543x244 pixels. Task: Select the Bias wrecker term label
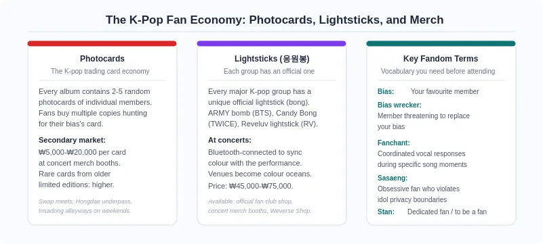(x=399, y=105)
